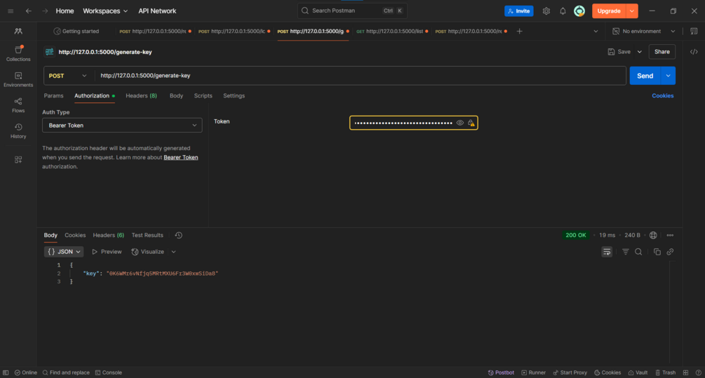This screenshot has width=705, height=378.
Task: Open the hamburger menu icon
Action: click(11, 11)
